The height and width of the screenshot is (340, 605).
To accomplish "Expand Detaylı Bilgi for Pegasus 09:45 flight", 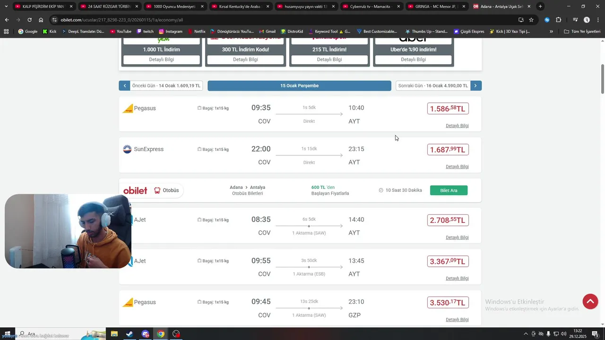I will point(457,320).
